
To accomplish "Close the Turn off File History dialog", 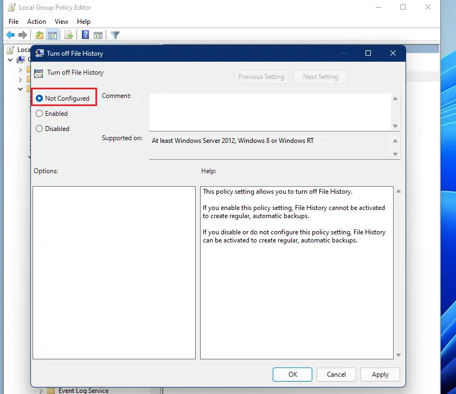I will pos(393,53).
